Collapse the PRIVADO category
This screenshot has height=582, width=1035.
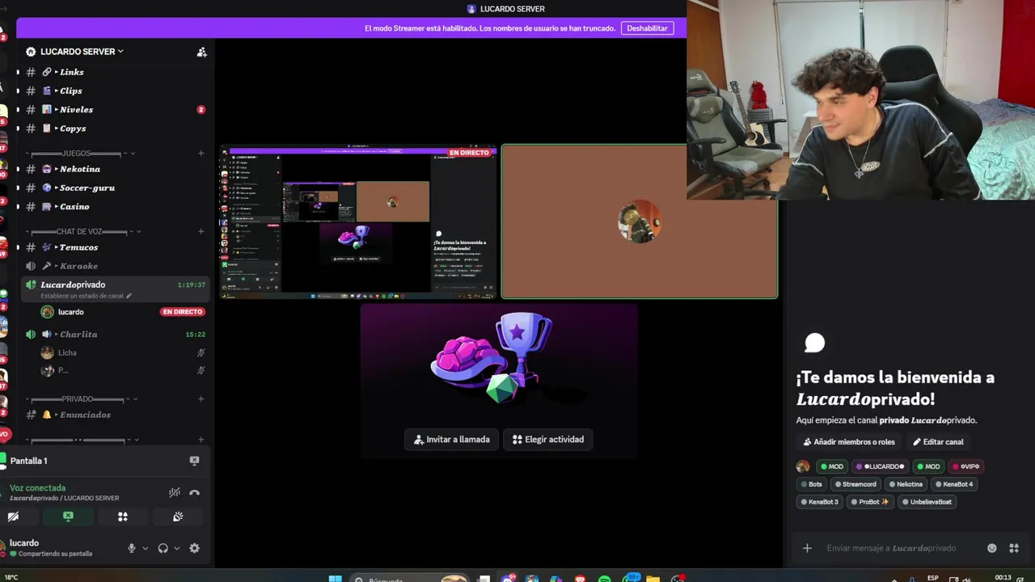tap(80, 399)
